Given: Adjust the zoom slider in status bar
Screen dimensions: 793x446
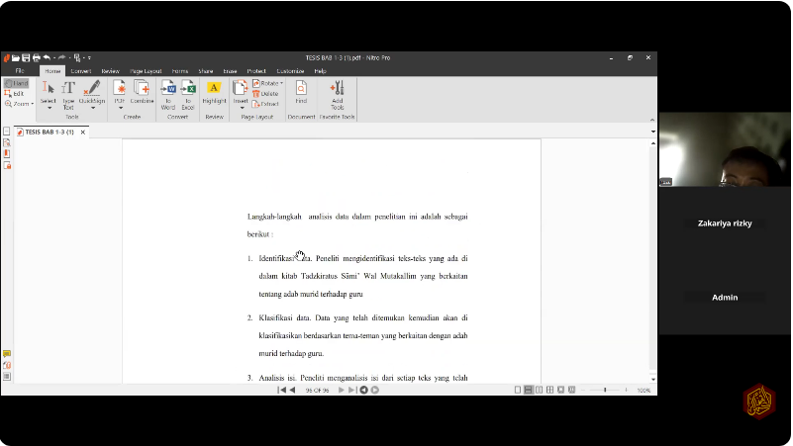Looking at the screenshot, I should [x=605, y=390].
